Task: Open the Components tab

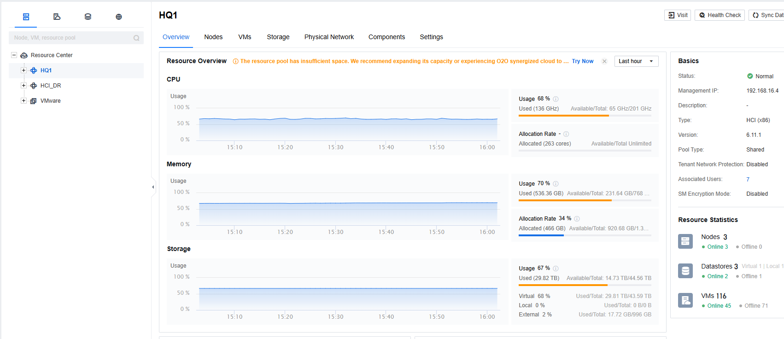Action: (386, 37)
